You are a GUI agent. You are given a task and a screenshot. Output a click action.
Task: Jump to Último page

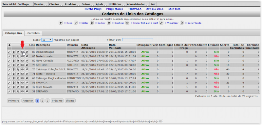(70, 101)
